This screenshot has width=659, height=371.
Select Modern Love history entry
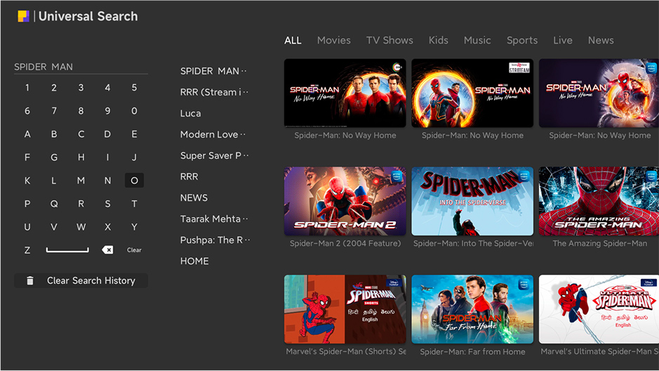tap(213, 135)
